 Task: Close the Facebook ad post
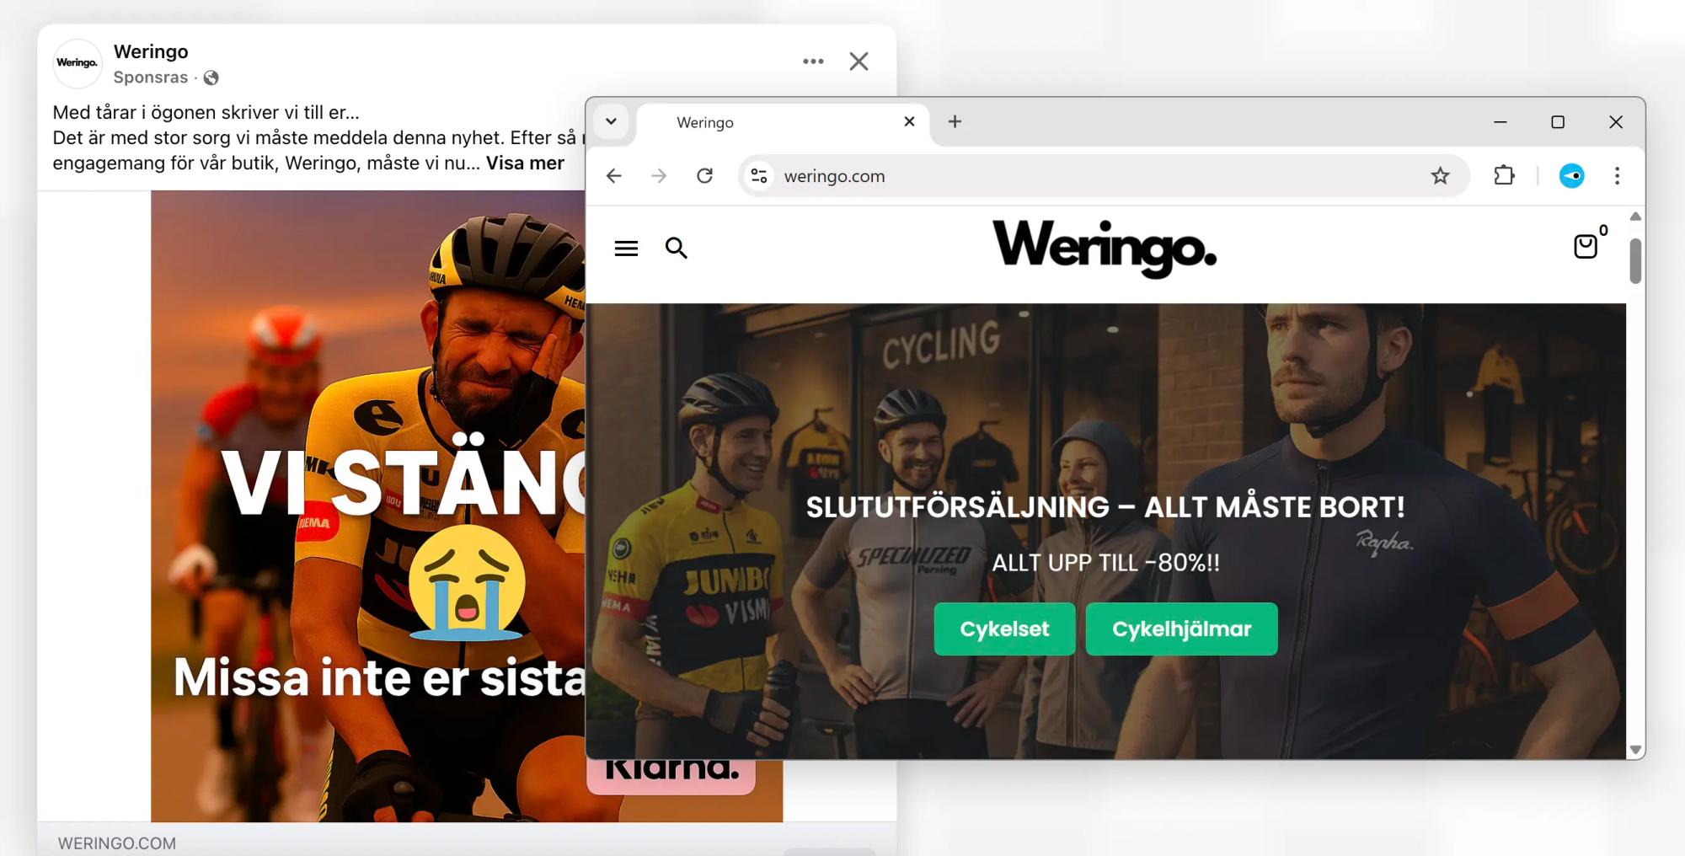(x=859, y=62)
